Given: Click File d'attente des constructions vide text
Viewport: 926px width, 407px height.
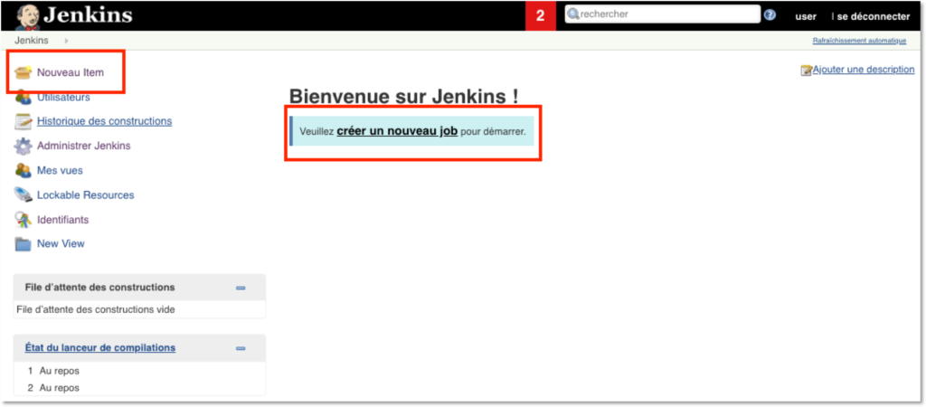Looking at the screenshot, I should click(96, 309).
